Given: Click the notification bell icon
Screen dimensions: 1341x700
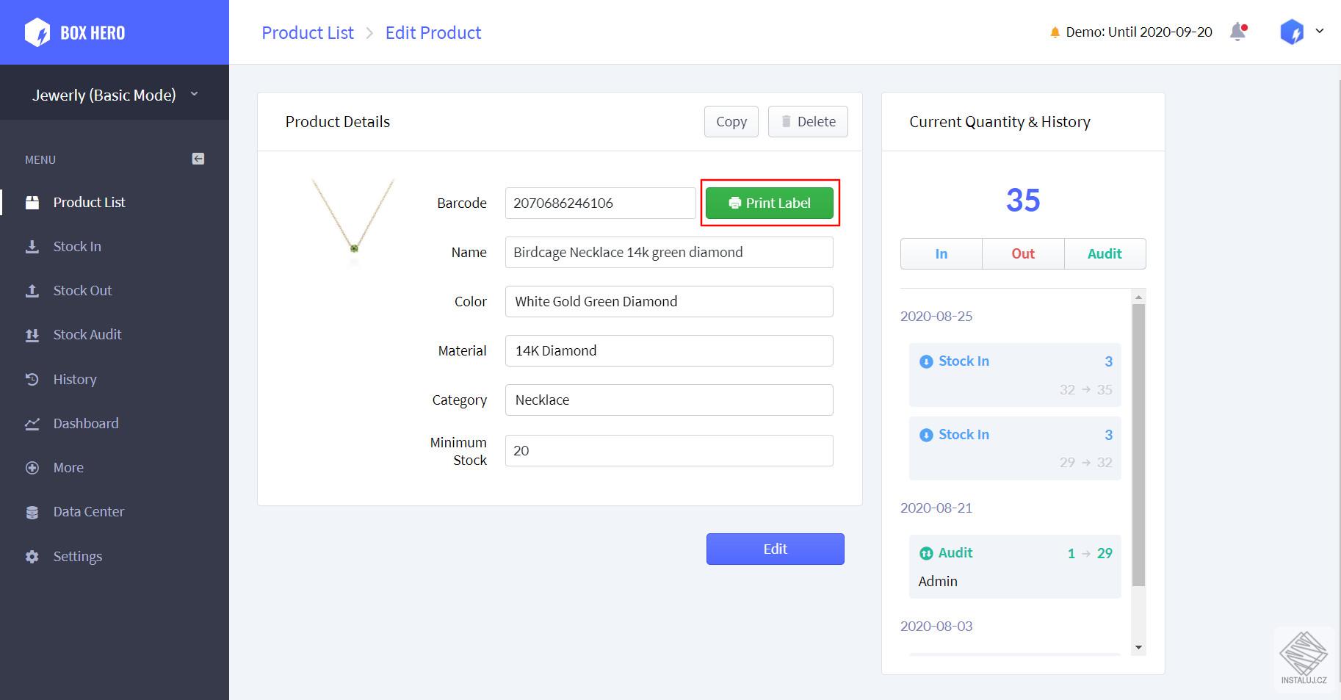Looking at the screenshot, I should (x=1237, y=32).
